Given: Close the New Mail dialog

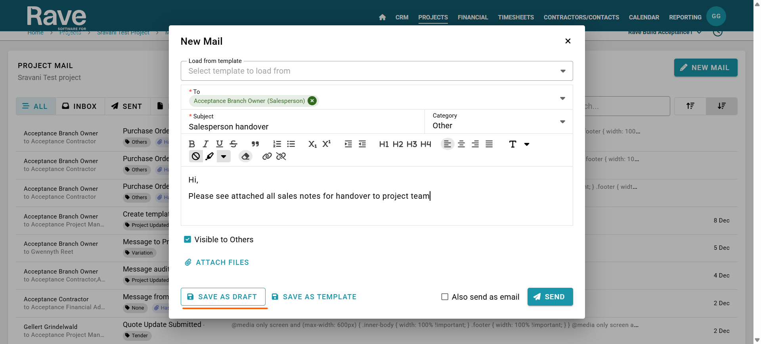Looking at the screenshot, I should point(568,41).
